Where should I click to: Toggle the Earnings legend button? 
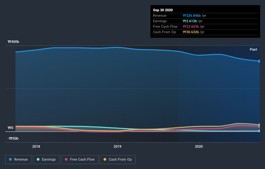pyautogui.click(x=46, y=160)
